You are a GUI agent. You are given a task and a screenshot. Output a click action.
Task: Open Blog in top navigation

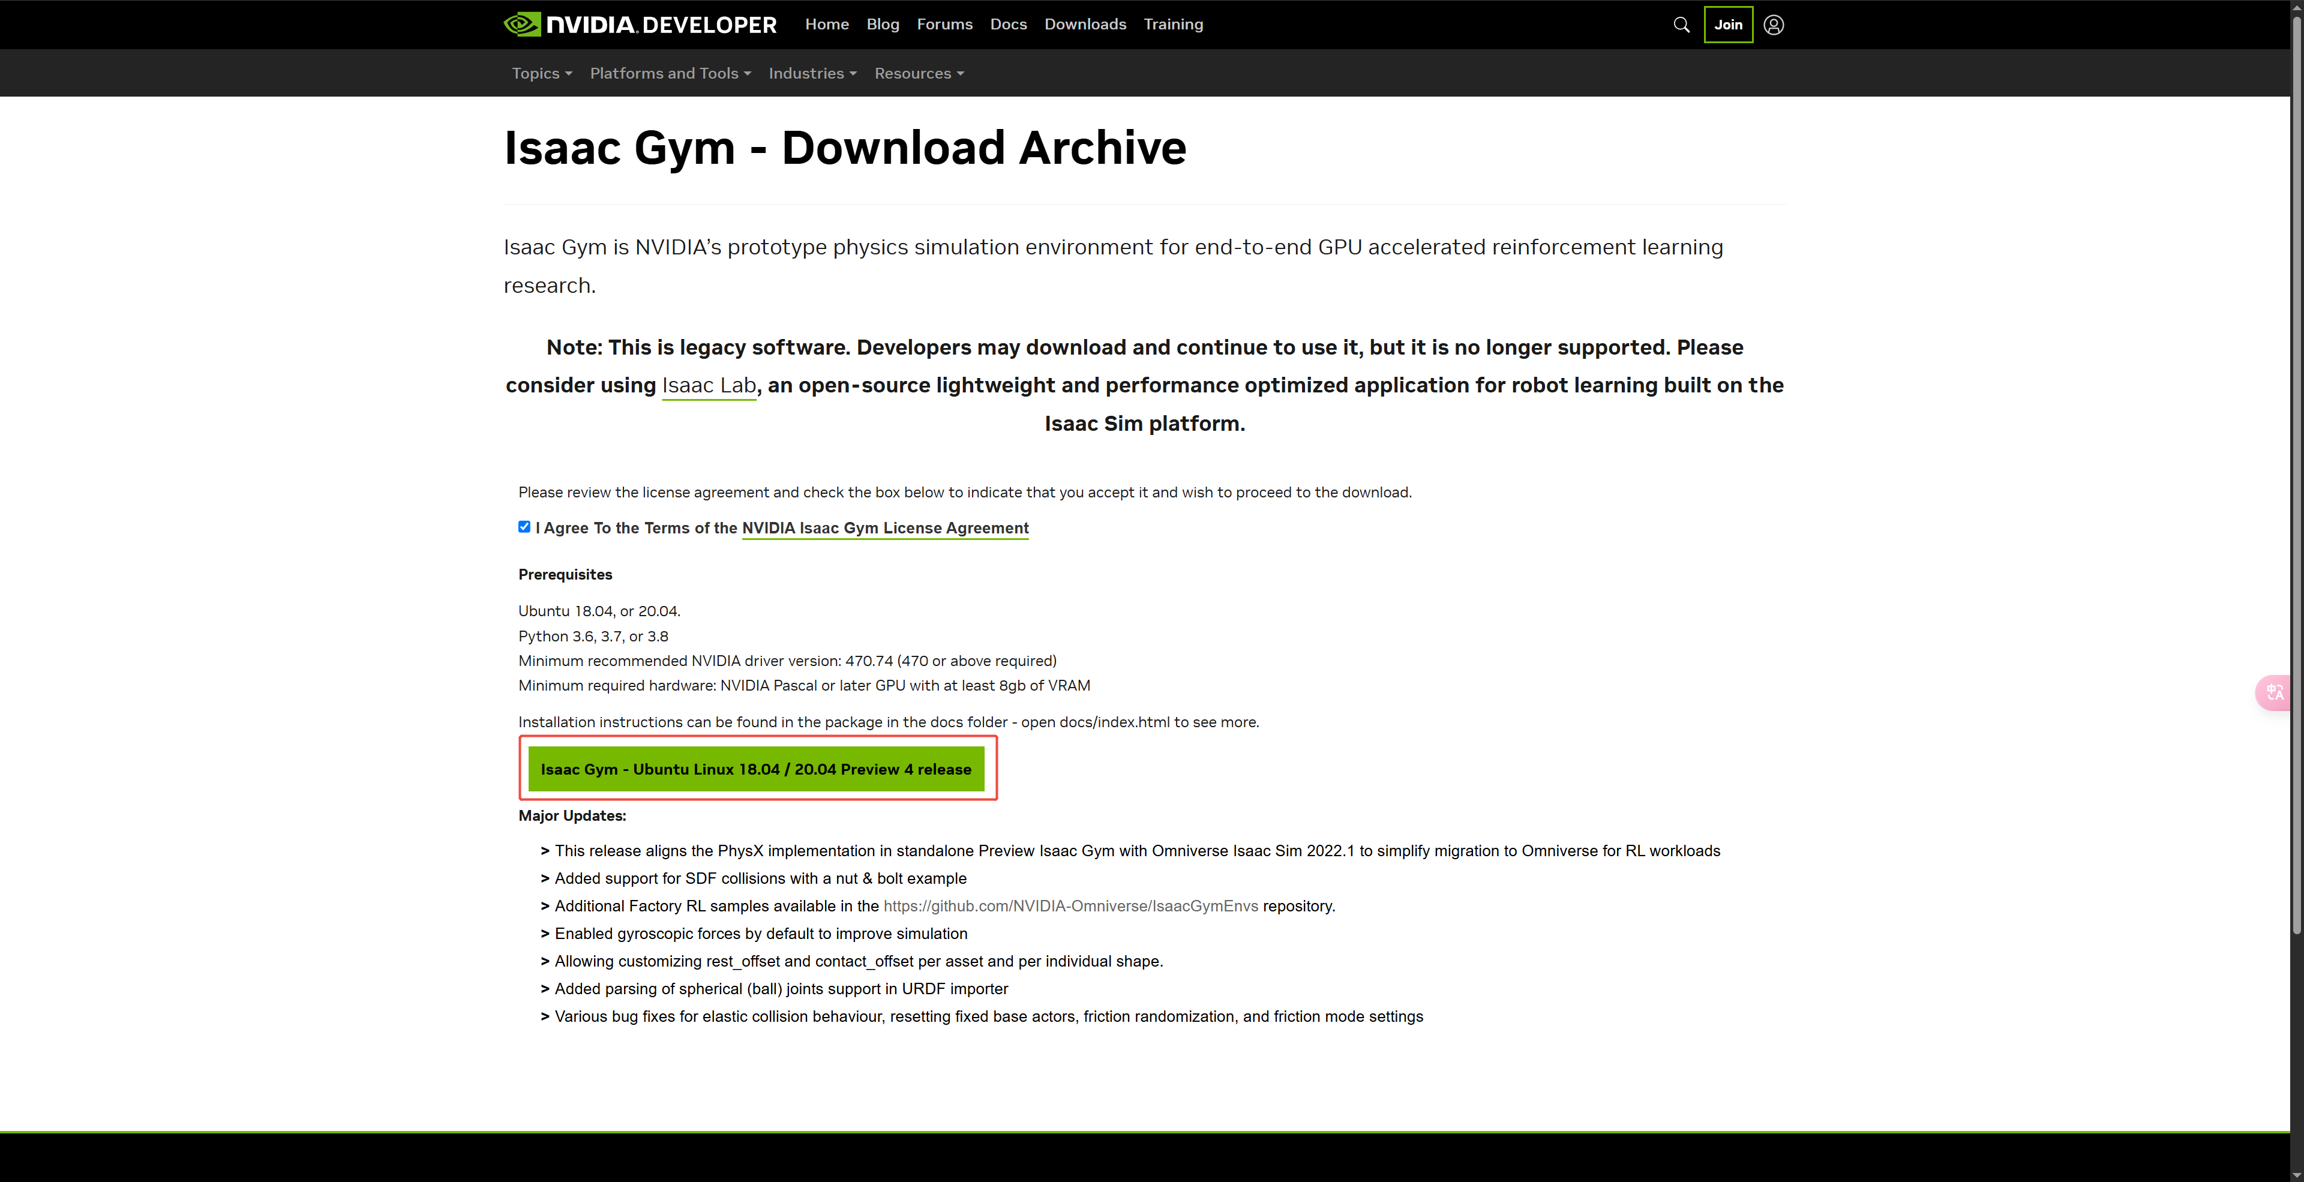(883, 24)
